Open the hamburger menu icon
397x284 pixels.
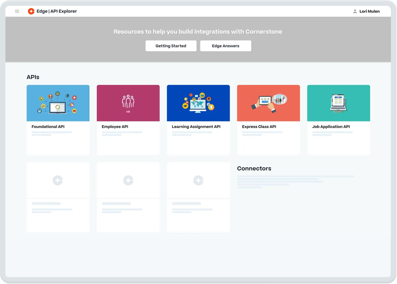17,11
